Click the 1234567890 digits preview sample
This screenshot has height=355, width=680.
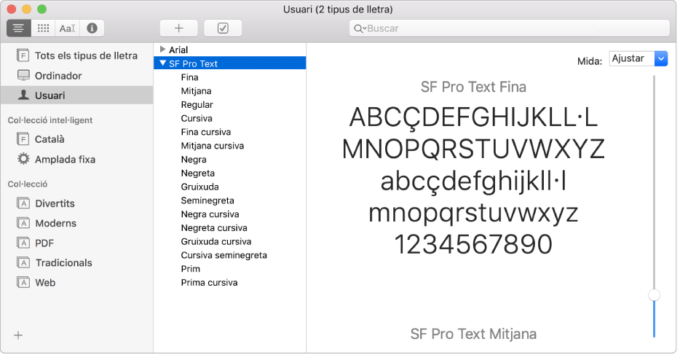(473, 244)
